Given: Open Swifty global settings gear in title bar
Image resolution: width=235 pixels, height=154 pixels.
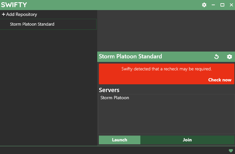Looking at the screenshot, I should (204, 5).
